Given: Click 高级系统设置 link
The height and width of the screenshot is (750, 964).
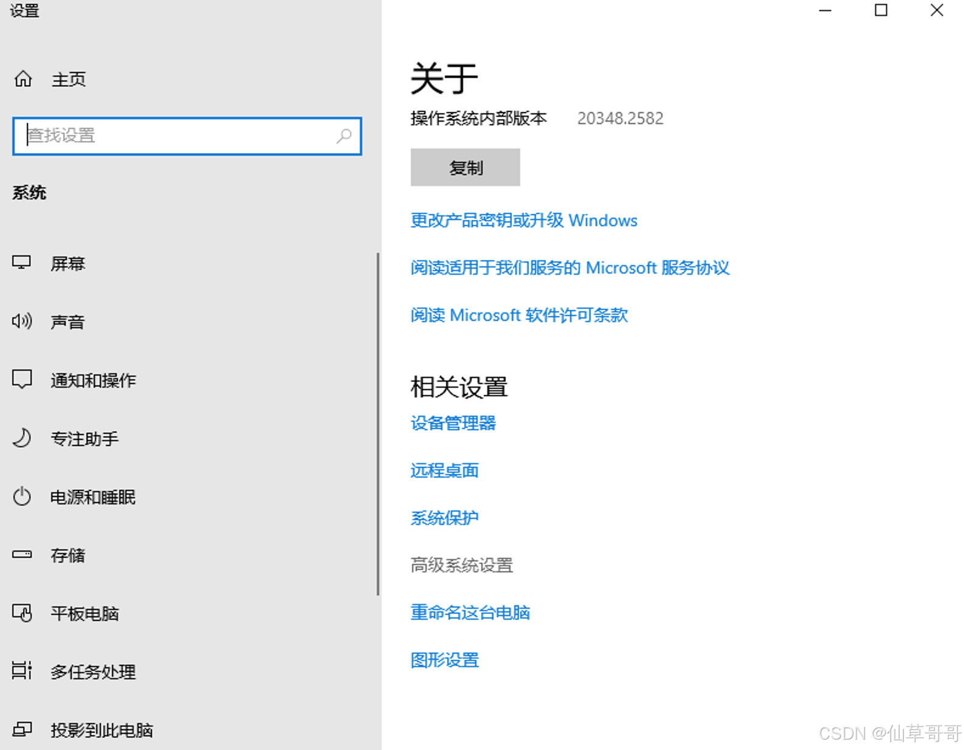Looking at the screenshot, I should click(x=462, y=565).
